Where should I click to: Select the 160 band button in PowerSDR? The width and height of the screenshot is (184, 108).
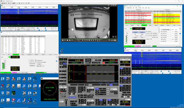pos(122,68)
